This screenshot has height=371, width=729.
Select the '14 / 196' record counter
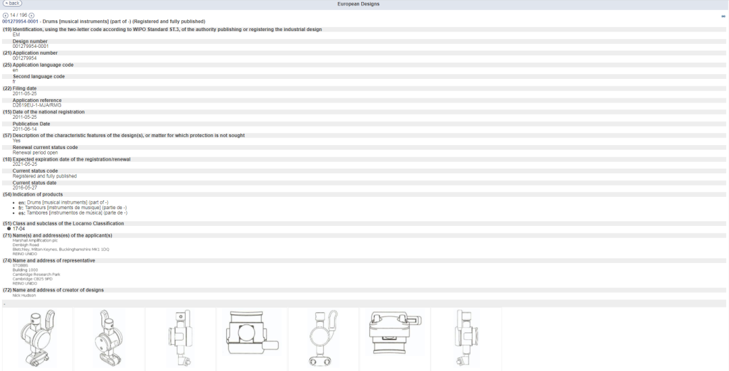(x=19, y=16)
